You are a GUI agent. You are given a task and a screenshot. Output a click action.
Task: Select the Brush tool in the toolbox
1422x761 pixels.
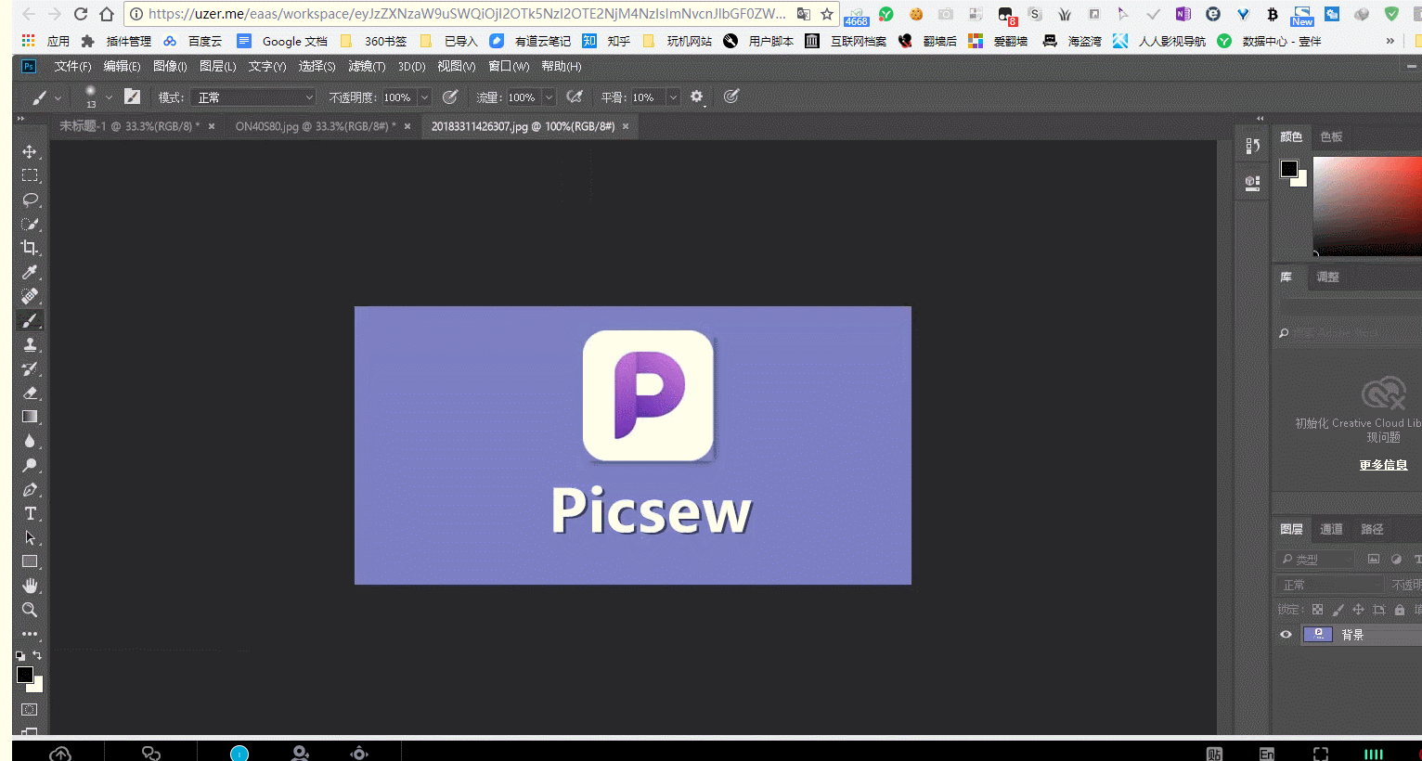pyautogui.click(x=30, y=320)
